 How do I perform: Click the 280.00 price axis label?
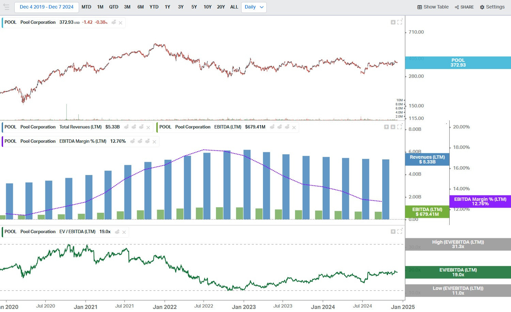416,76
